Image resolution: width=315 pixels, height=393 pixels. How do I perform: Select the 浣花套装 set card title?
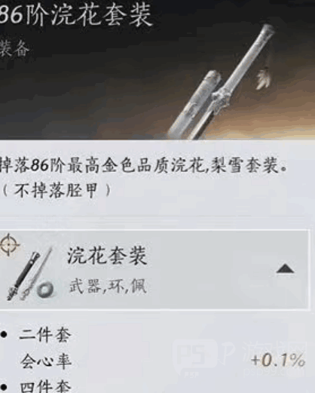pyautogui.click(x=107, y=256)
